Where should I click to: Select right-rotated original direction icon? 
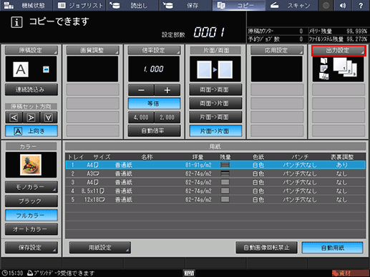31,117
